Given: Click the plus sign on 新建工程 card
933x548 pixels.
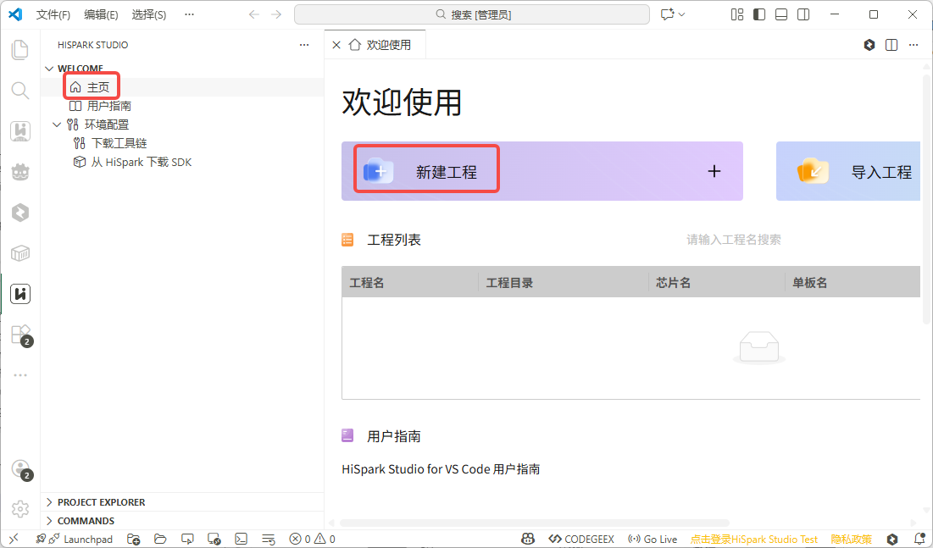Looking at the screenshot, I should [714, 171].
